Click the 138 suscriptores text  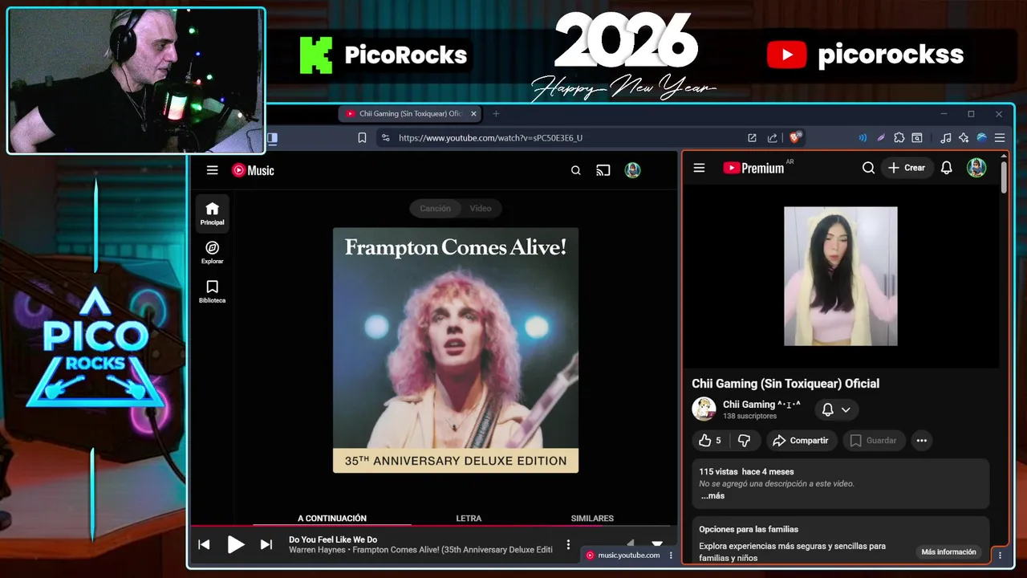749,417
